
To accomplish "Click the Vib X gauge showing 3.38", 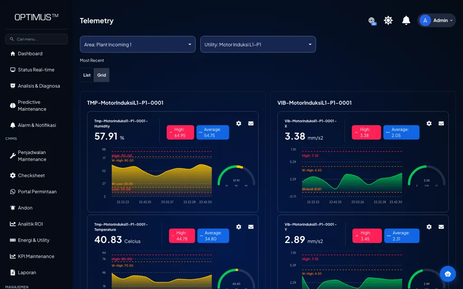I will click(x=427, y=176).
